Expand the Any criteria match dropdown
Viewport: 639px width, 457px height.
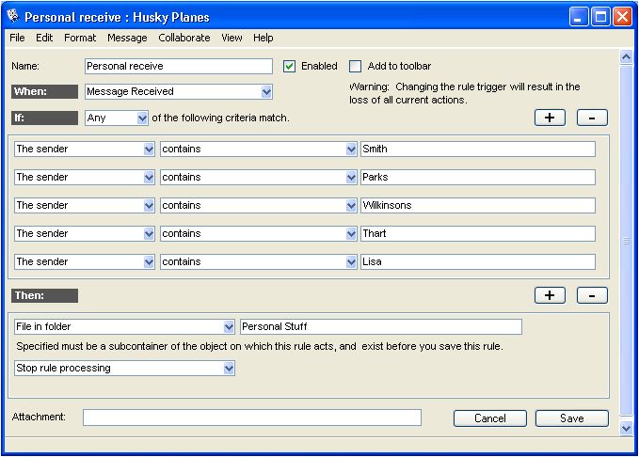pos(142,118)
